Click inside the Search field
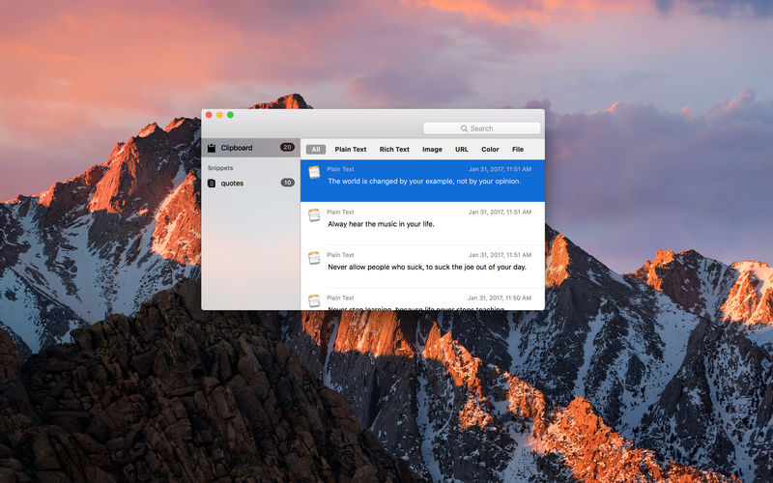 click(493, 128)
